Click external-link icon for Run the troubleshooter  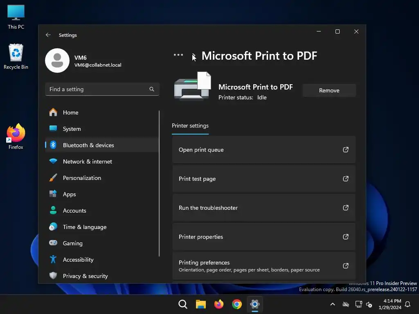tap(345, 207)
